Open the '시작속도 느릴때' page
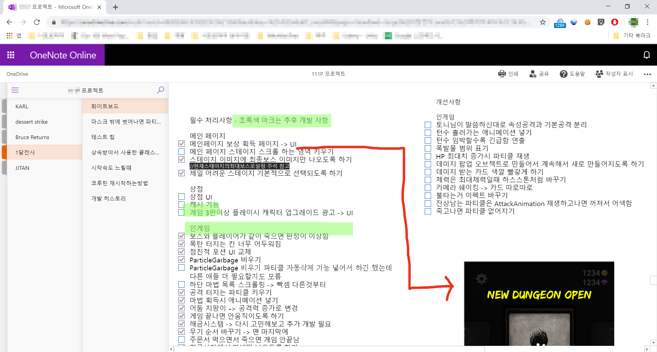 [125, 168]
